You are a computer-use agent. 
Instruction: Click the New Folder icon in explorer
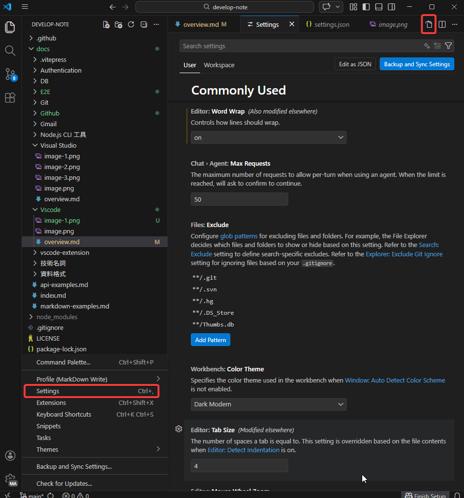[x=118, y=24]
